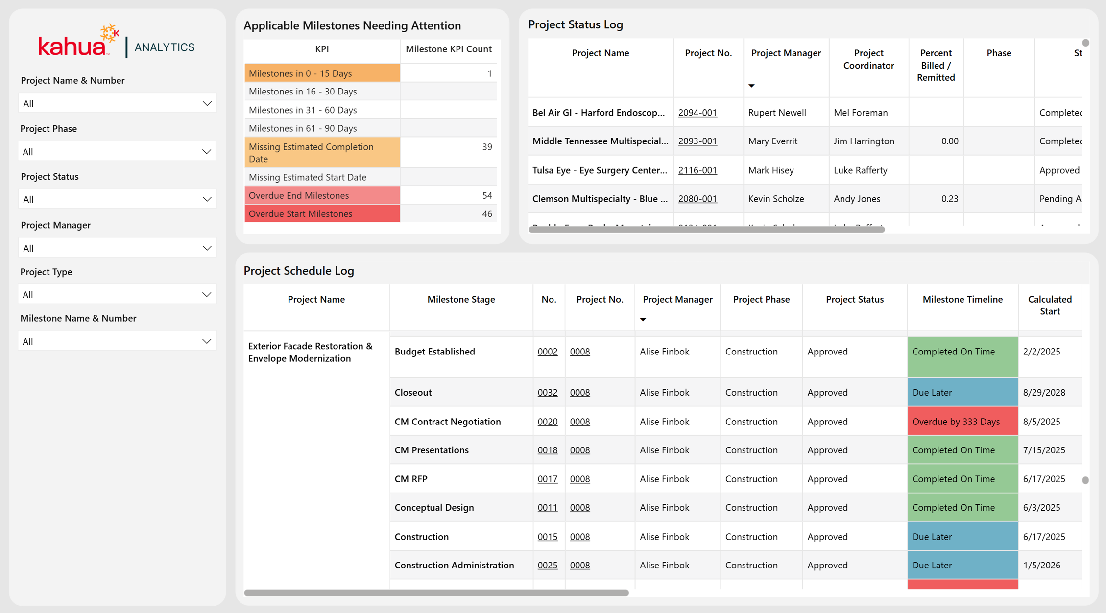The height and width of the screenshot is (613, 1106).
Task: Select the Milestones in 31 - 60 Days row
Action: 322,110
